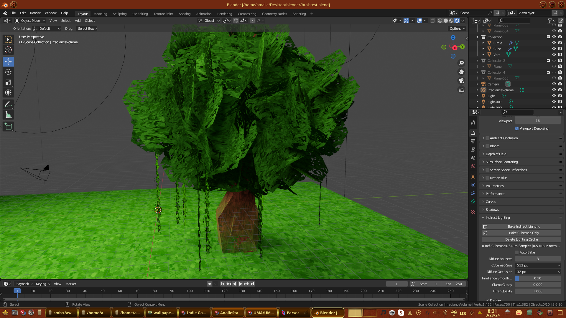The width and height of the screenshot is (566, 318).
Task: Expand the Shadows panel
Action: [x=492, y=210]
